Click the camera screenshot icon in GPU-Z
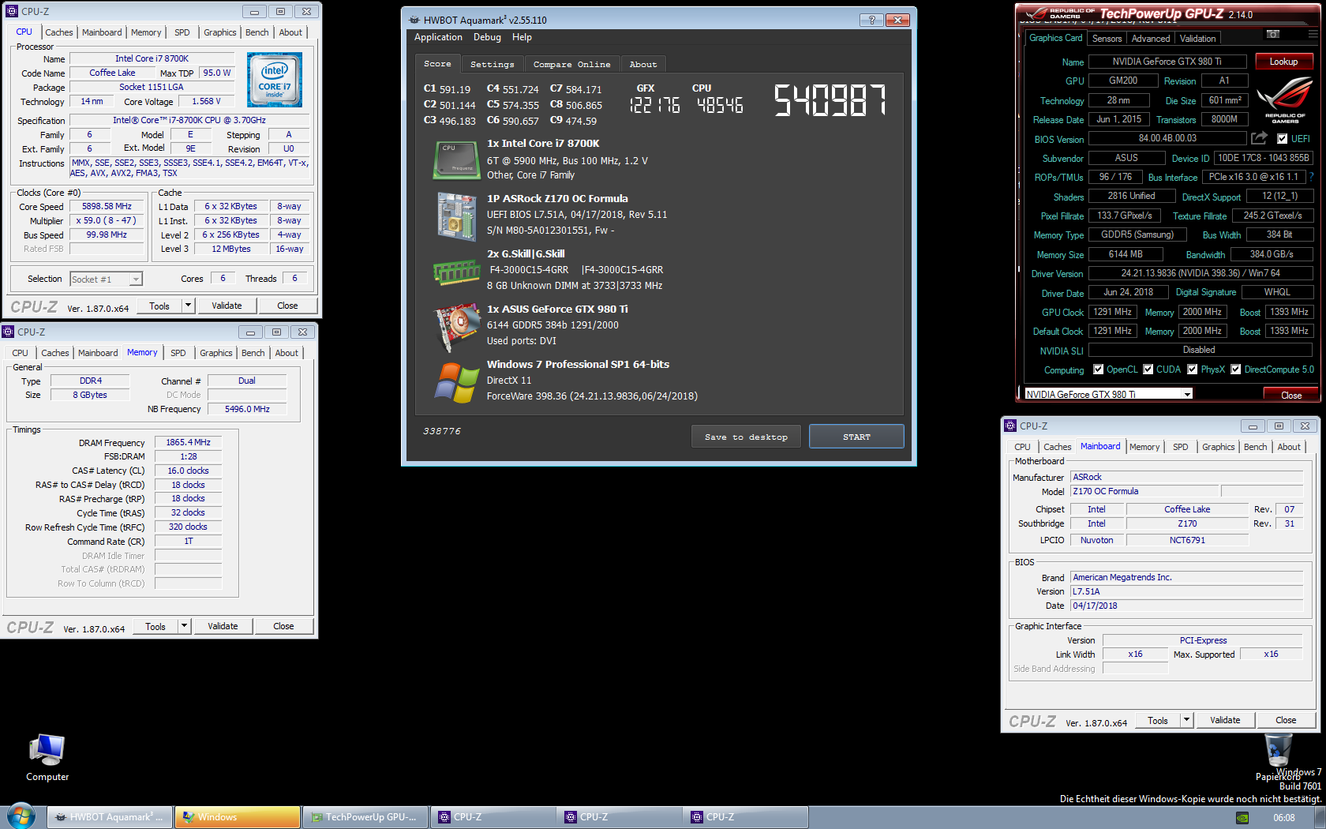The width and height of the screenshot is (1326, 829). point(1273,34)
